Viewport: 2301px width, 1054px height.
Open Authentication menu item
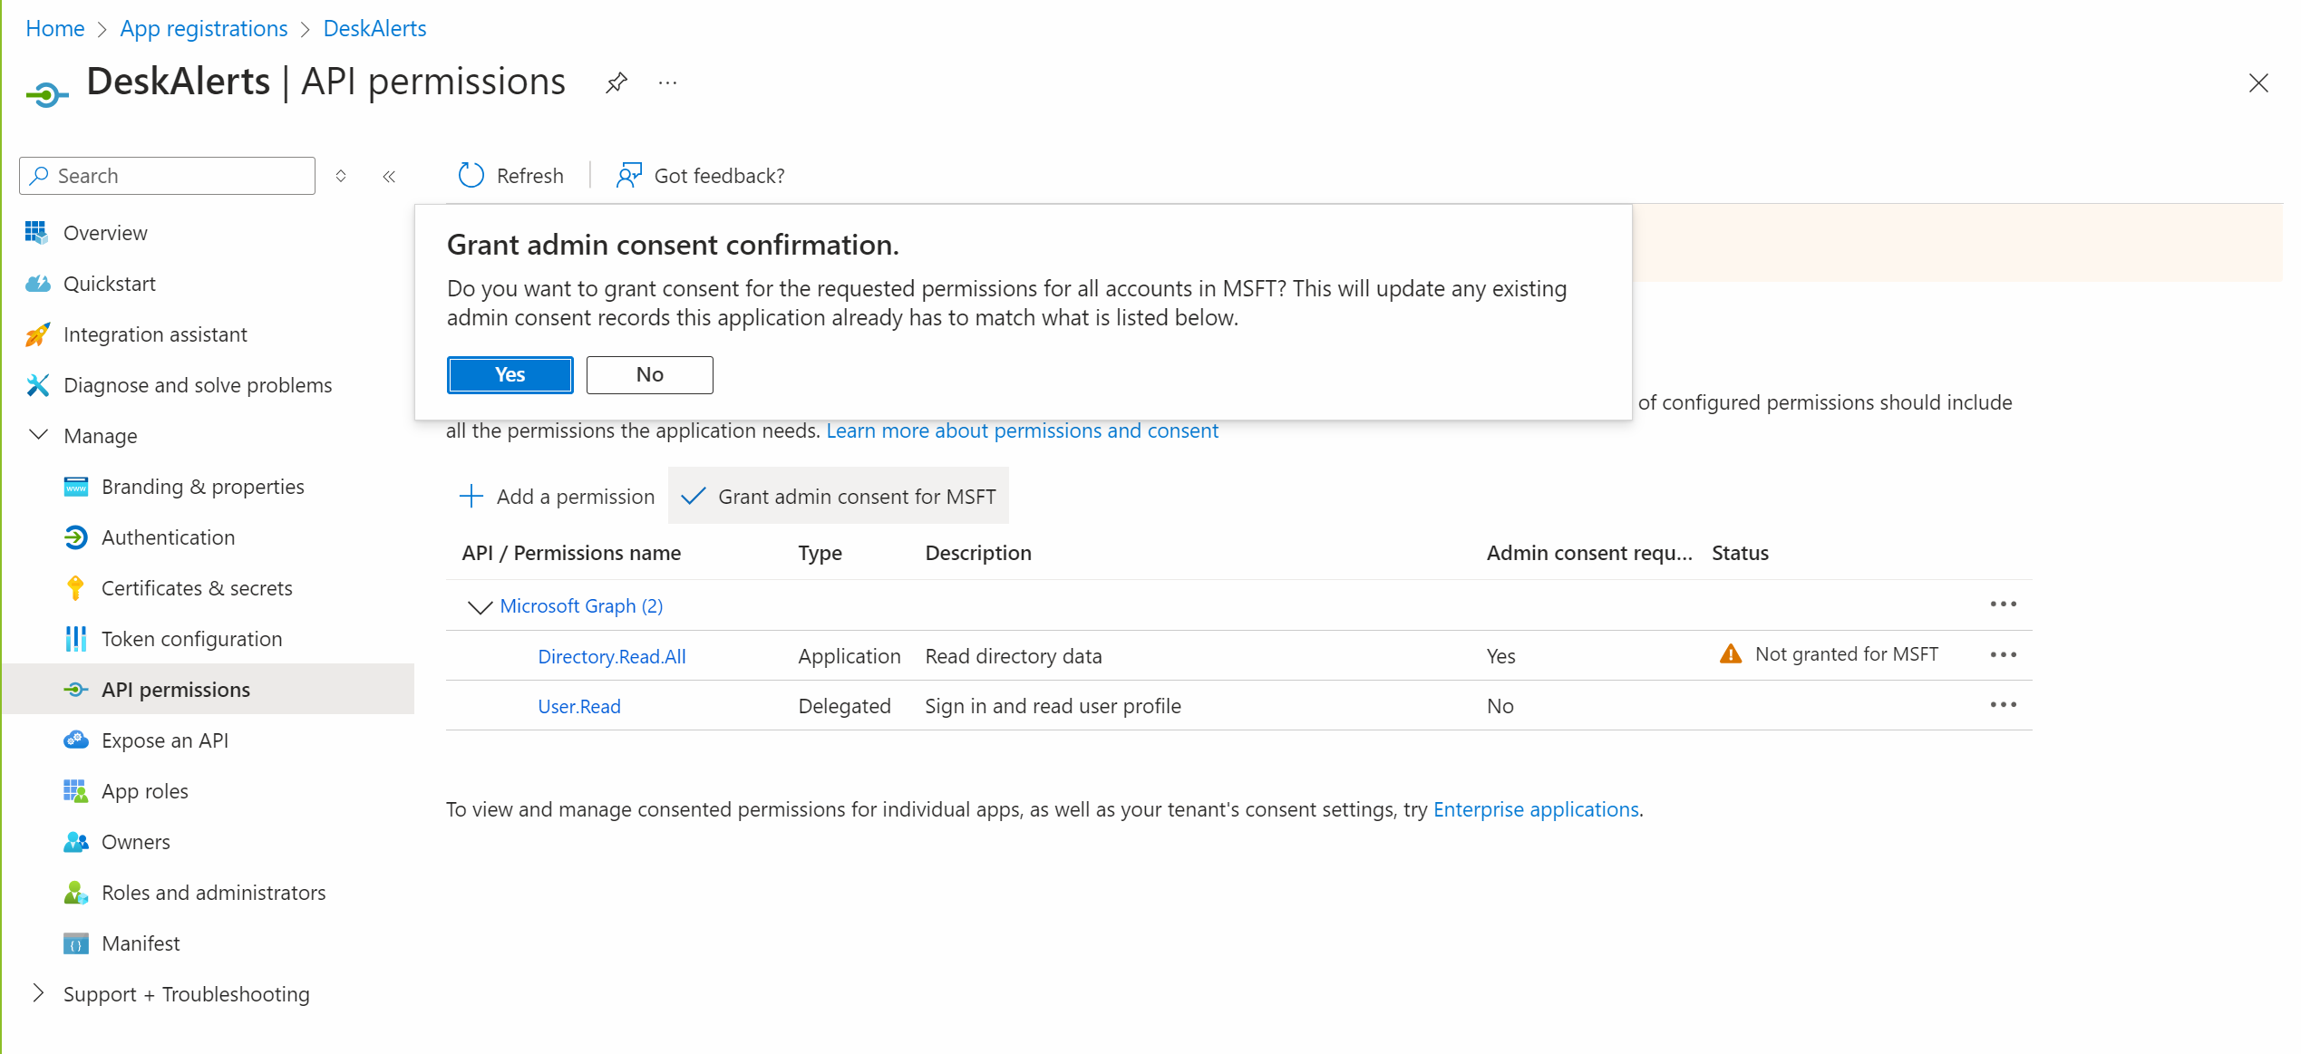[168, 537]
